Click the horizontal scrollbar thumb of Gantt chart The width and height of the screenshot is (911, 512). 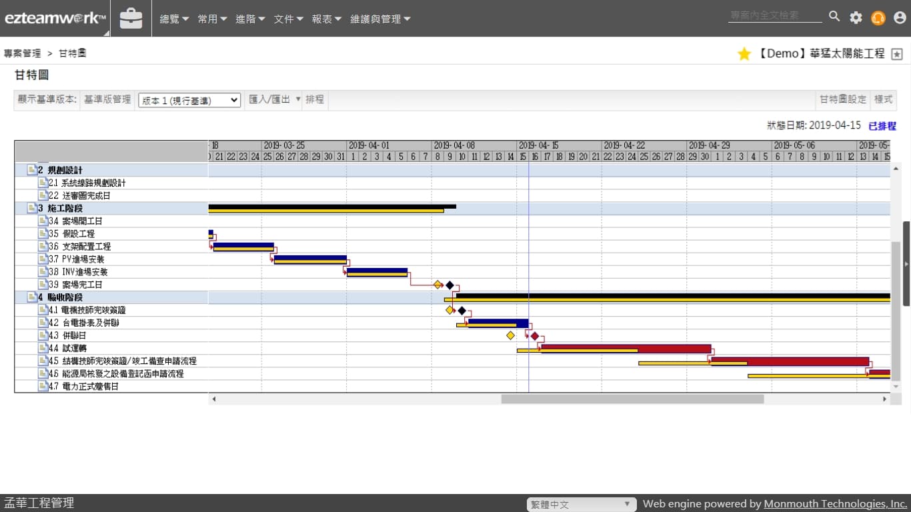click(x=632, y=399)
